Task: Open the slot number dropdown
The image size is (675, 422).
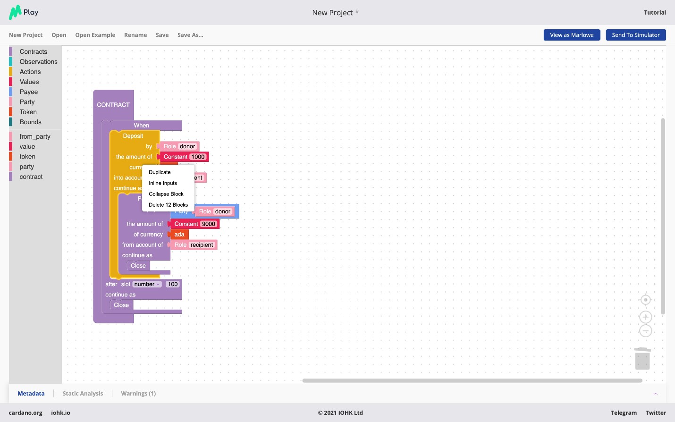Action: click(147, 284)
